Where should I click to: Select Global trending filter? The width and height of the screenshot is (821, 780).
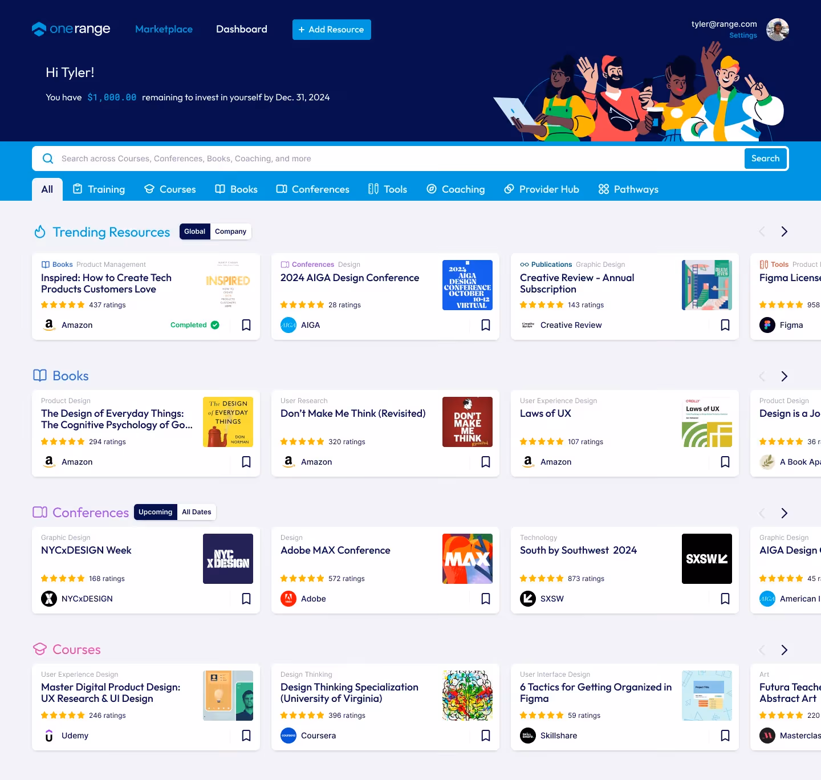[194, 231]
